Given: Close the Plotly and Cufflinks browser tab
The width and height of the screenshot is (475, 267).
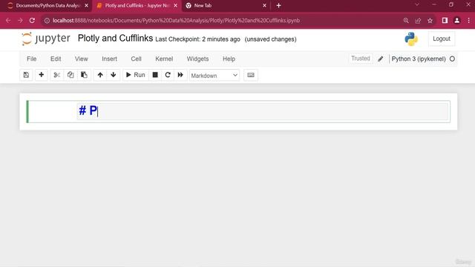Looking at the screenshot, I should [175, 5].
